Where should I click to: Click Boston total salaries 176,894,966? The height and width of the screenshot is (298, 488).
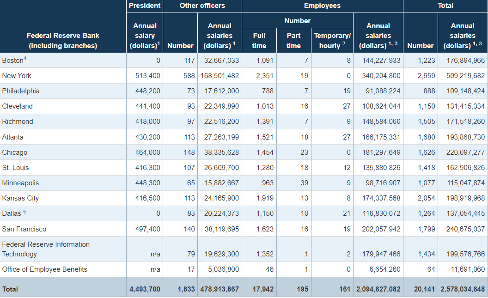(466, 61)
